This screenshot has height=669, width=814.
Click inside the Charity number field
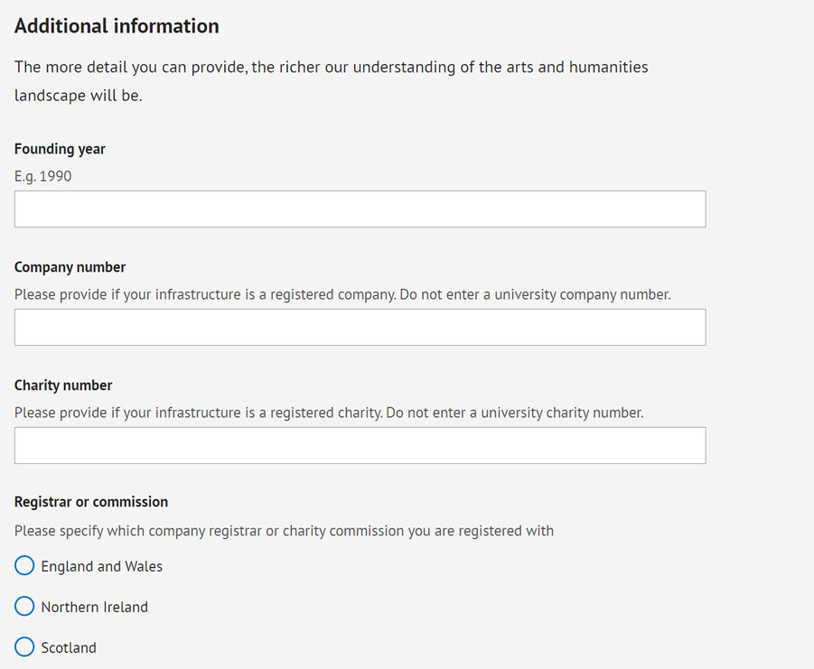pos(360,445)
